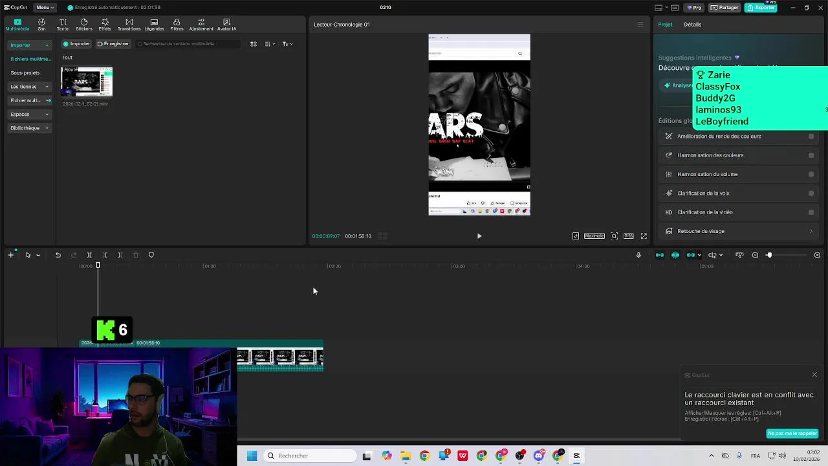Open the player hamburger menu
The image size is (828, 466).
coord(640,25)
